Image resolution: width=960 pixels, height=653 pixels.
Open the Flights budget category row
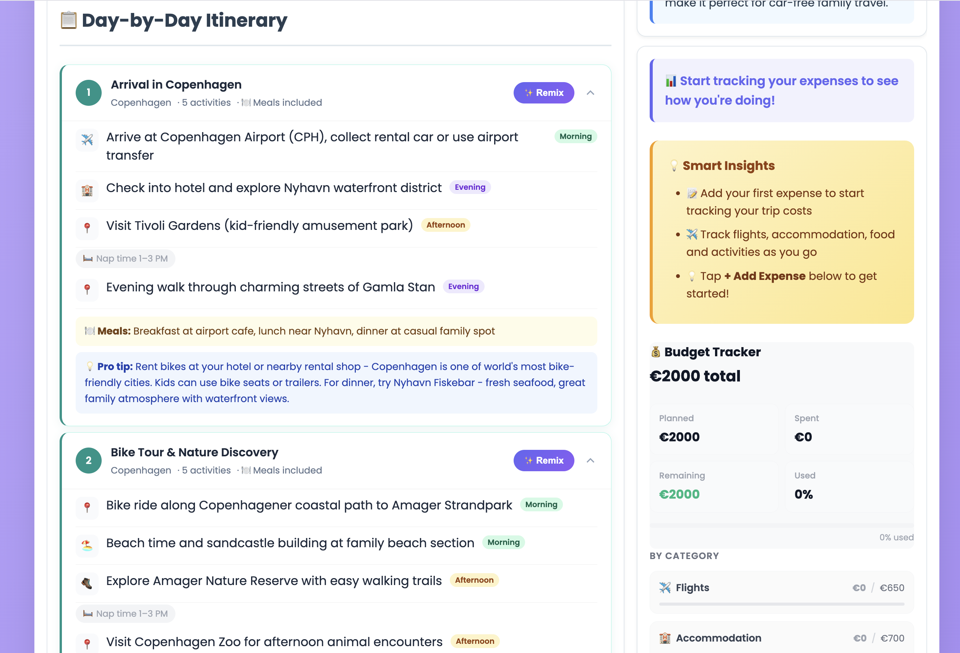[782, 592]
